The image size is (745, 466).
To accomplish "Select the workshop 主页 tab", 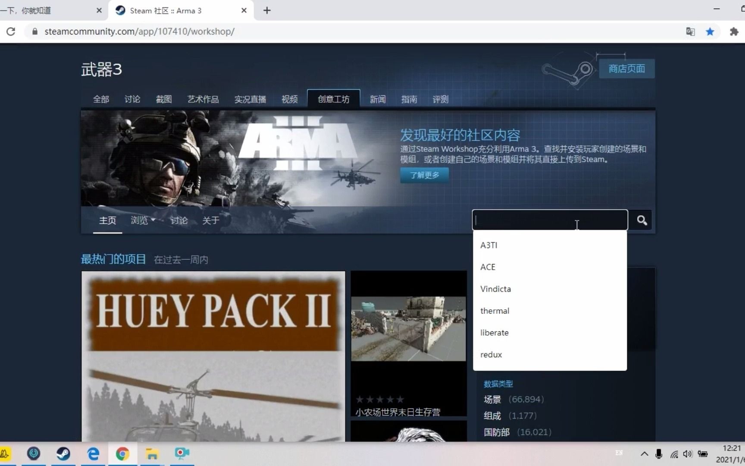I will (x=108, y=220).
